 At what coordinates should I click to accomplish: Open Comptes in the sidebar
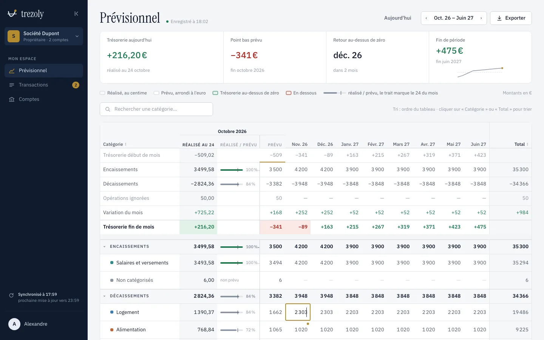click(x=44, y=99)
